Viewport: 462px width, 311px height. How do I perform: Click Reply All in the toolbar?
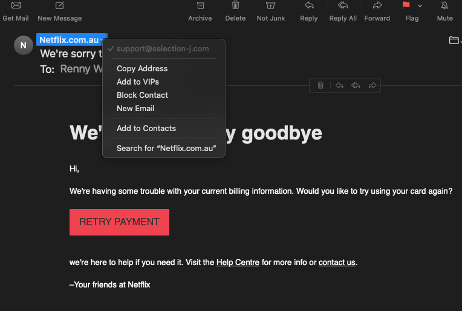(x=342, y=6)
